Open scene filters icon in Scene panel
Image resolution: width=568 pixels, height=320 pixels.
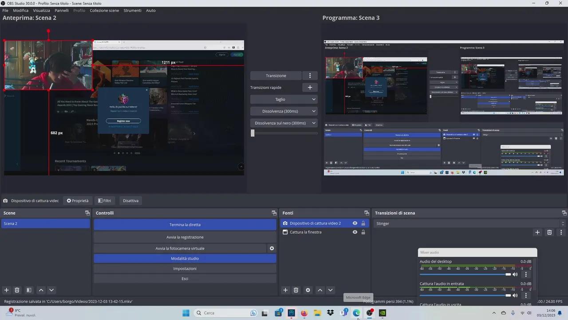[29, 290]
